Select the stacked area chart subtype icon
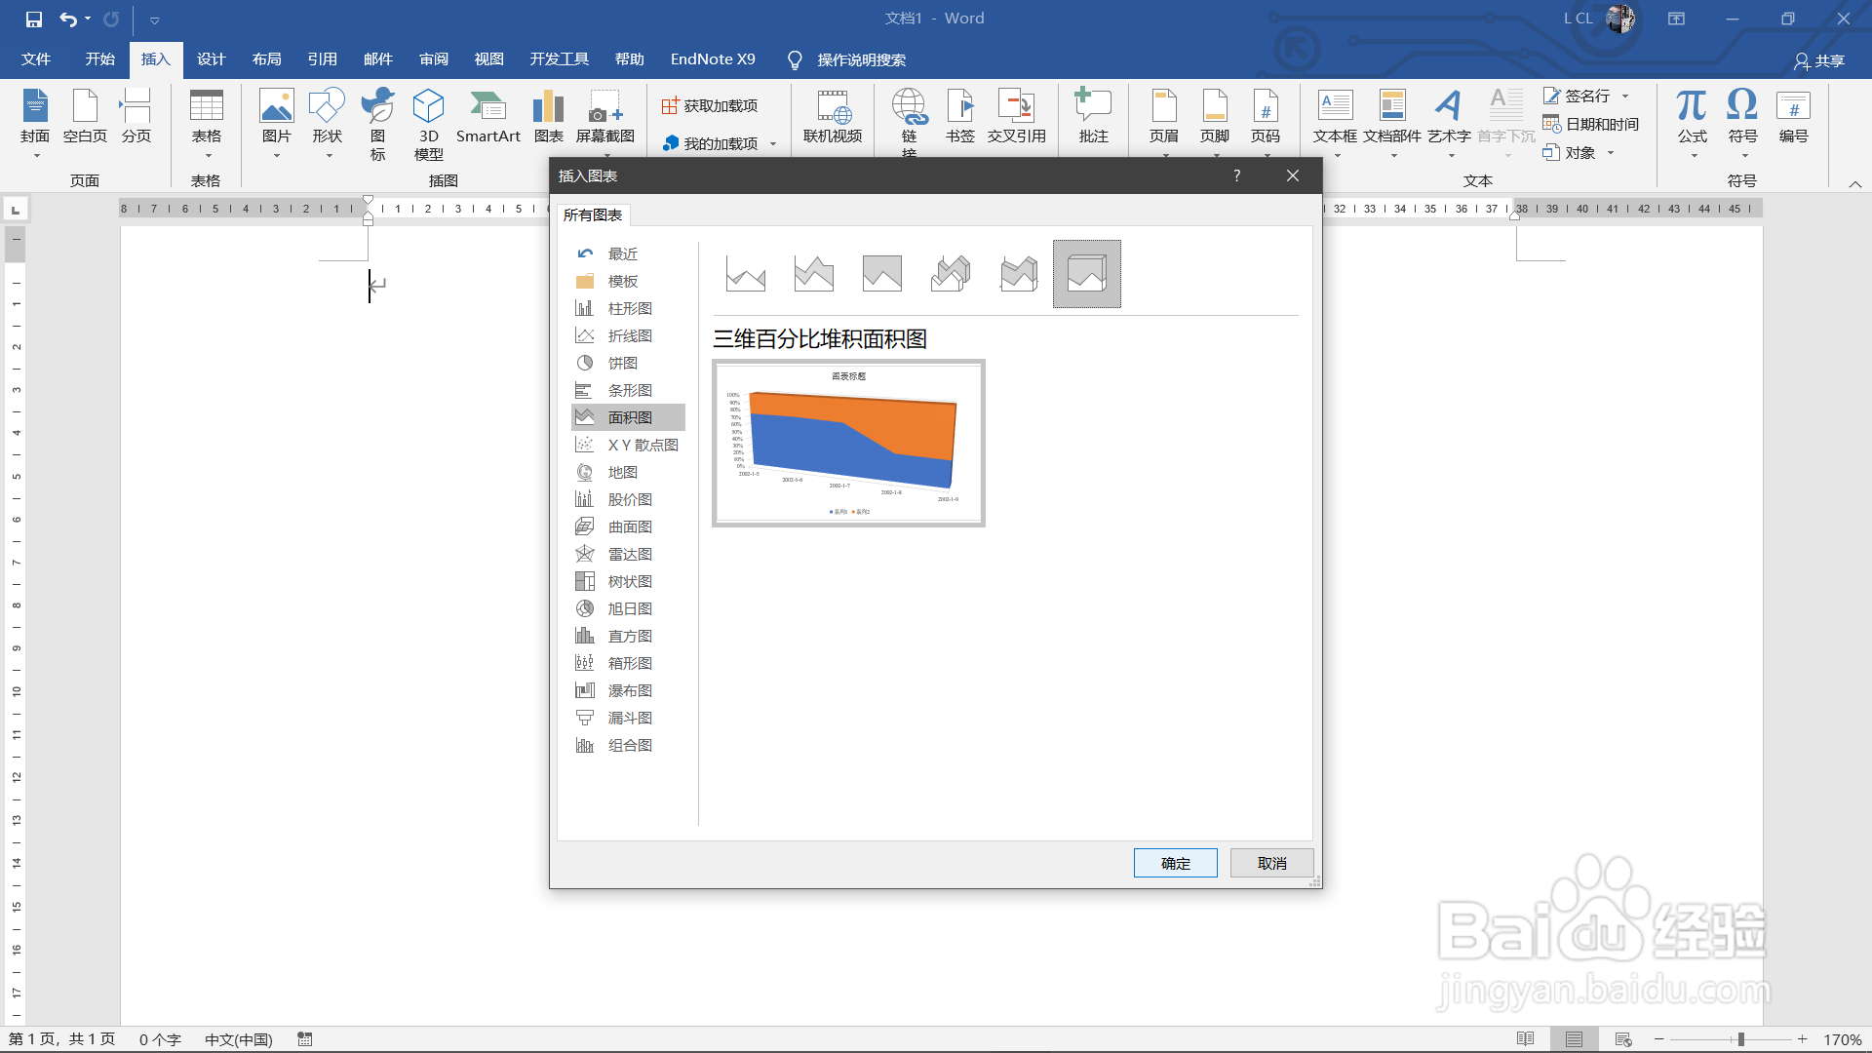The width and height of the screenshot is (1872, 1053). pyautogui.click(x=814, y=274)
